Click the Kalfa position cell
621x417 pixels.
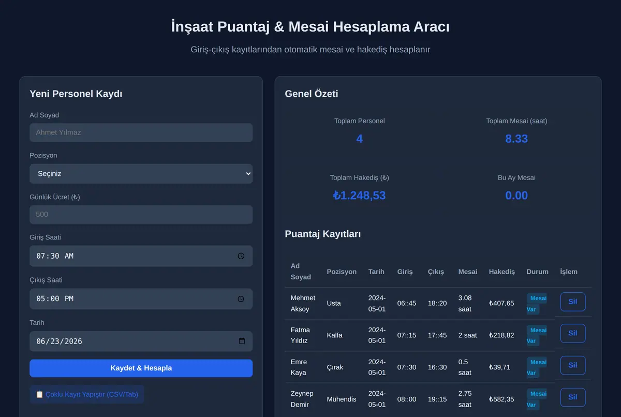pos(335,335)
